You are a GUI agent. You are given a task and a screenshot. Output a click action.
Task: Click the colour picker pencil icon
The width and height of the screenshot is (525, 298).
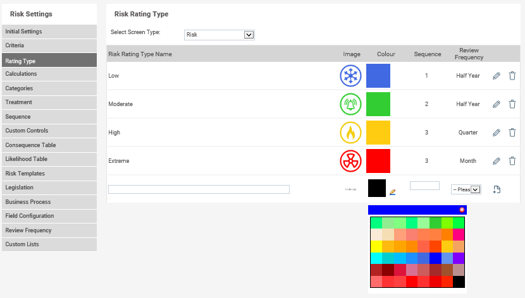(393, 191)
